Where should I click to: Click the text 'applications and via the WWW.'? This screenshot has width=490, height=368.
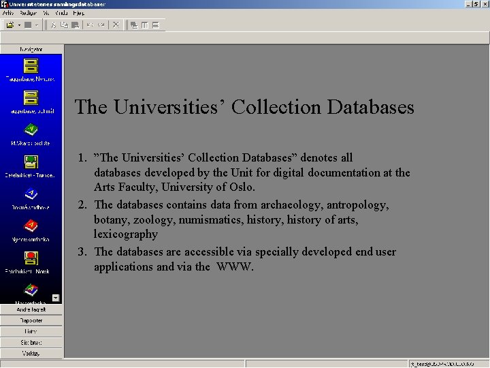pos(174,267)
